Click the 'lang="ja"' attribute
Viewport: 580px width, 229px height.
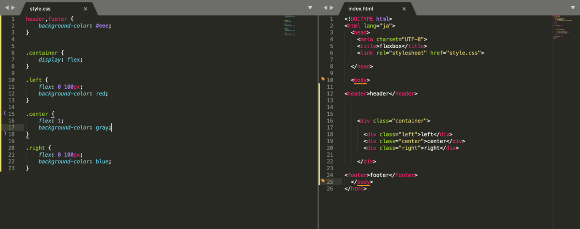pos(378,26)
